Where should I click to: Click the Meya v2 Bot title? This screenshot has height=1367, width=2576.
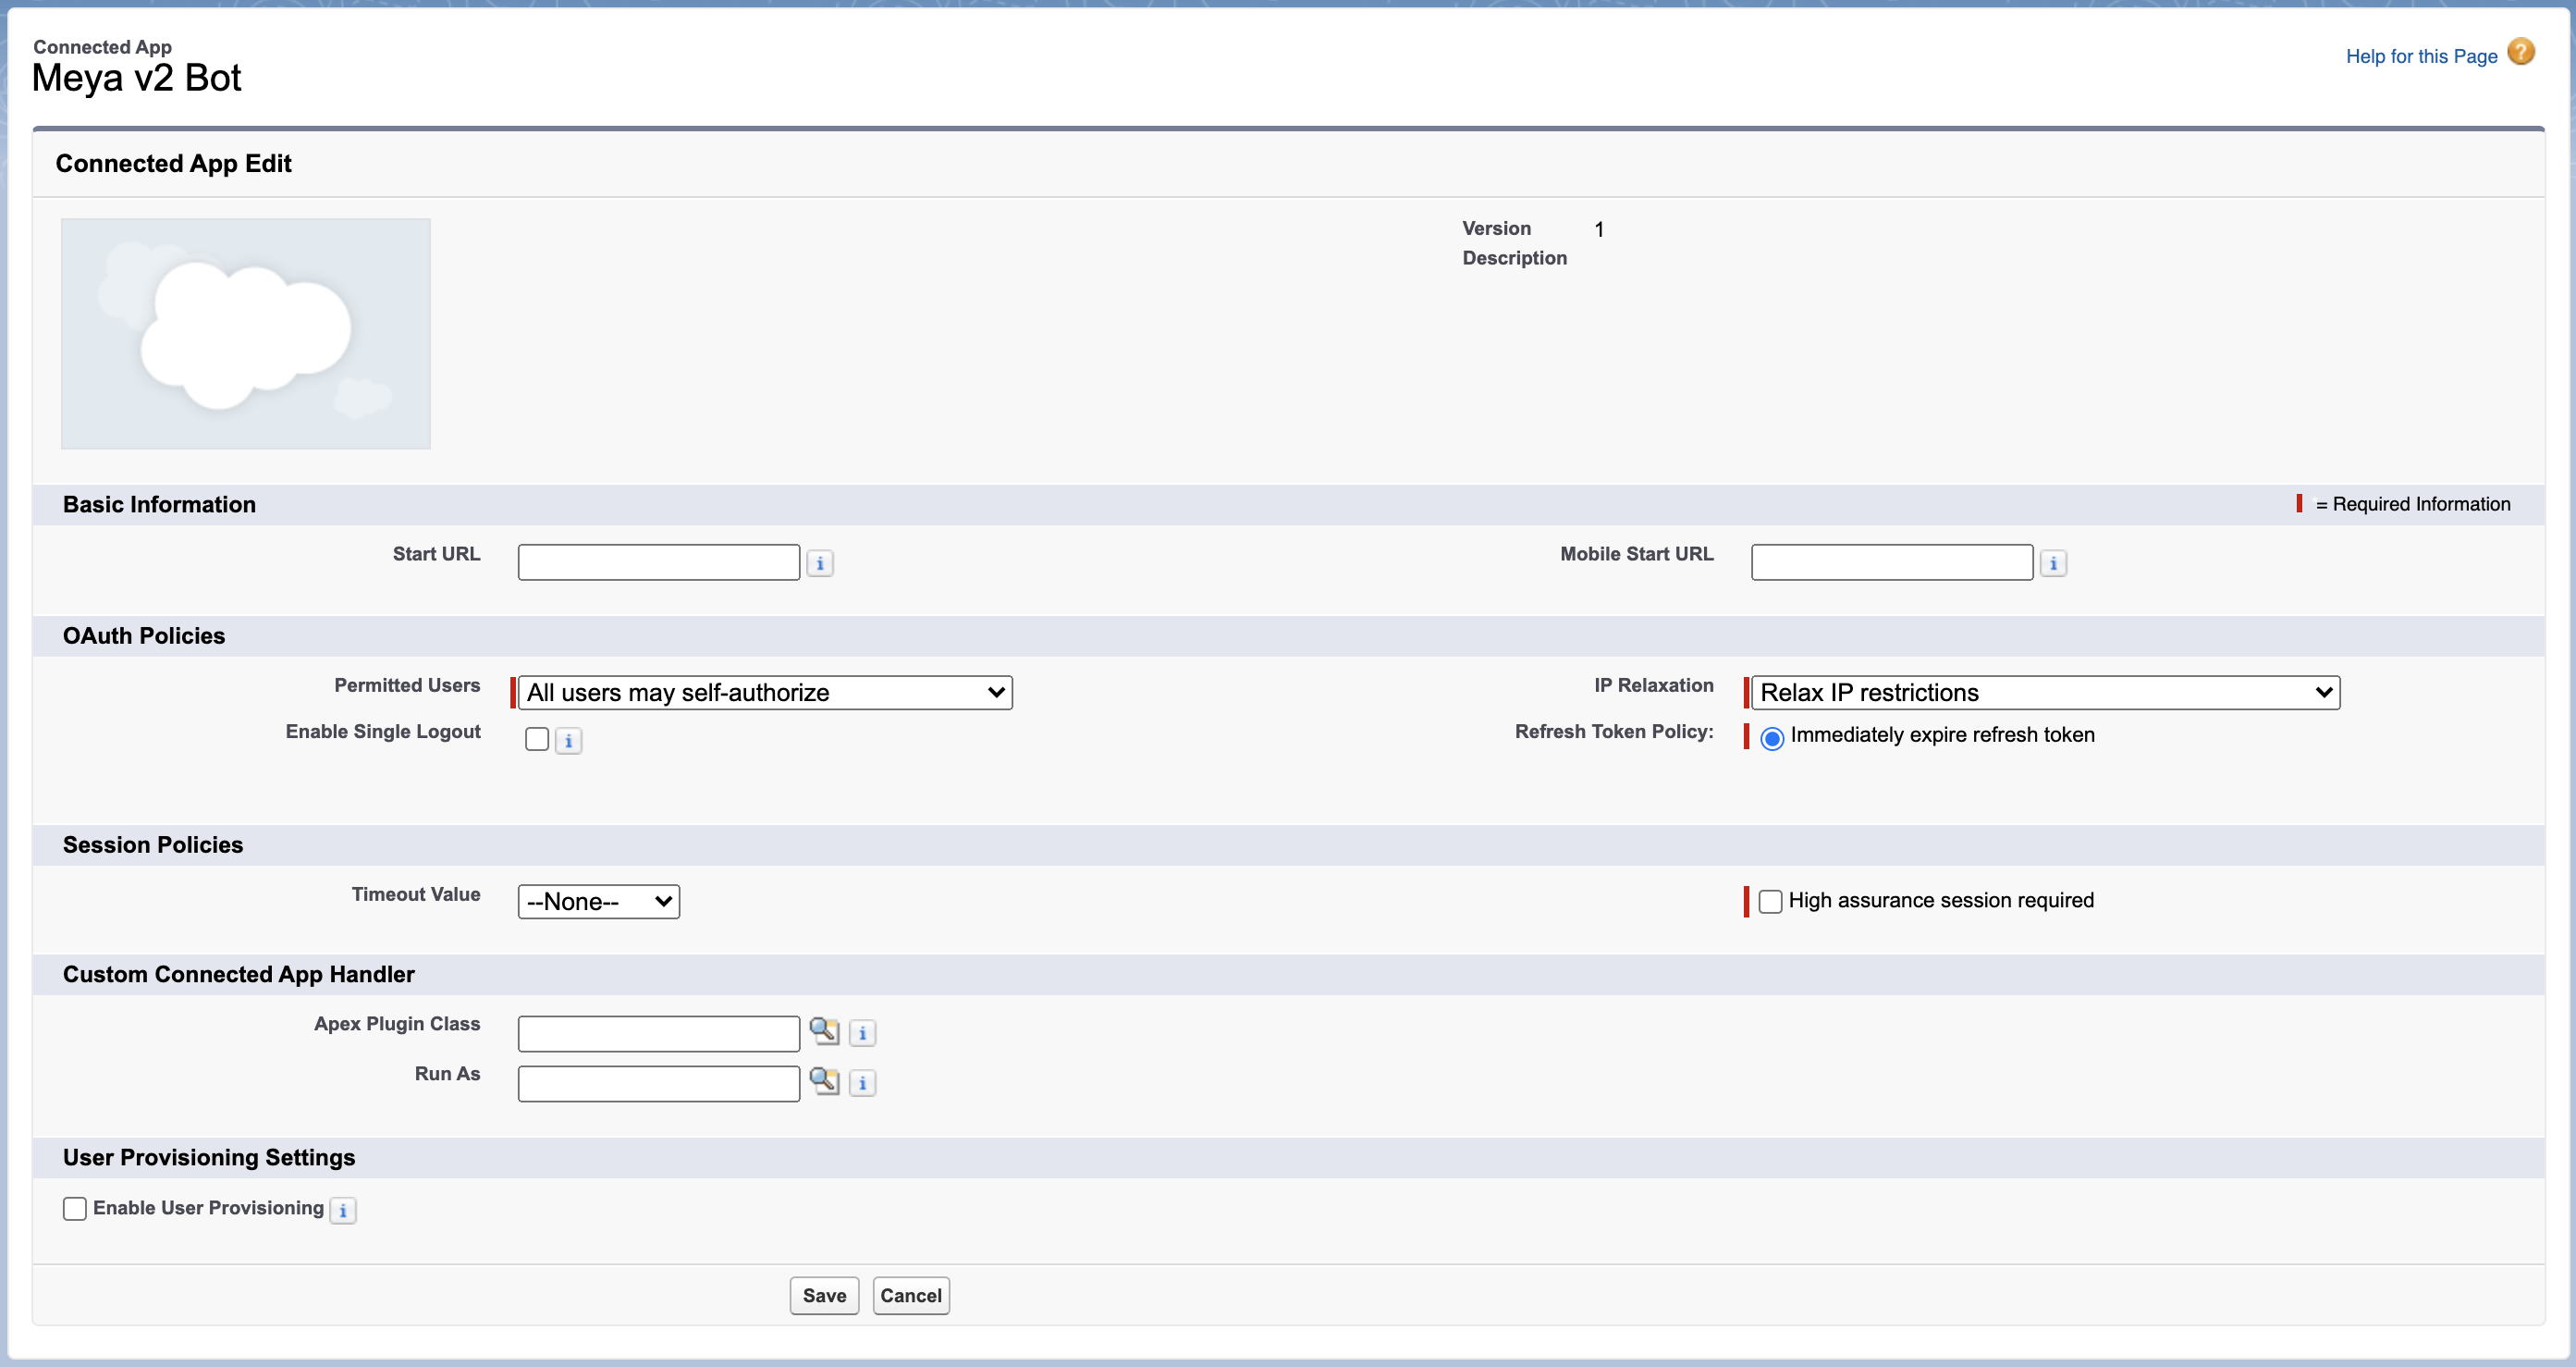pyautogui.click(x=137, y=78)
